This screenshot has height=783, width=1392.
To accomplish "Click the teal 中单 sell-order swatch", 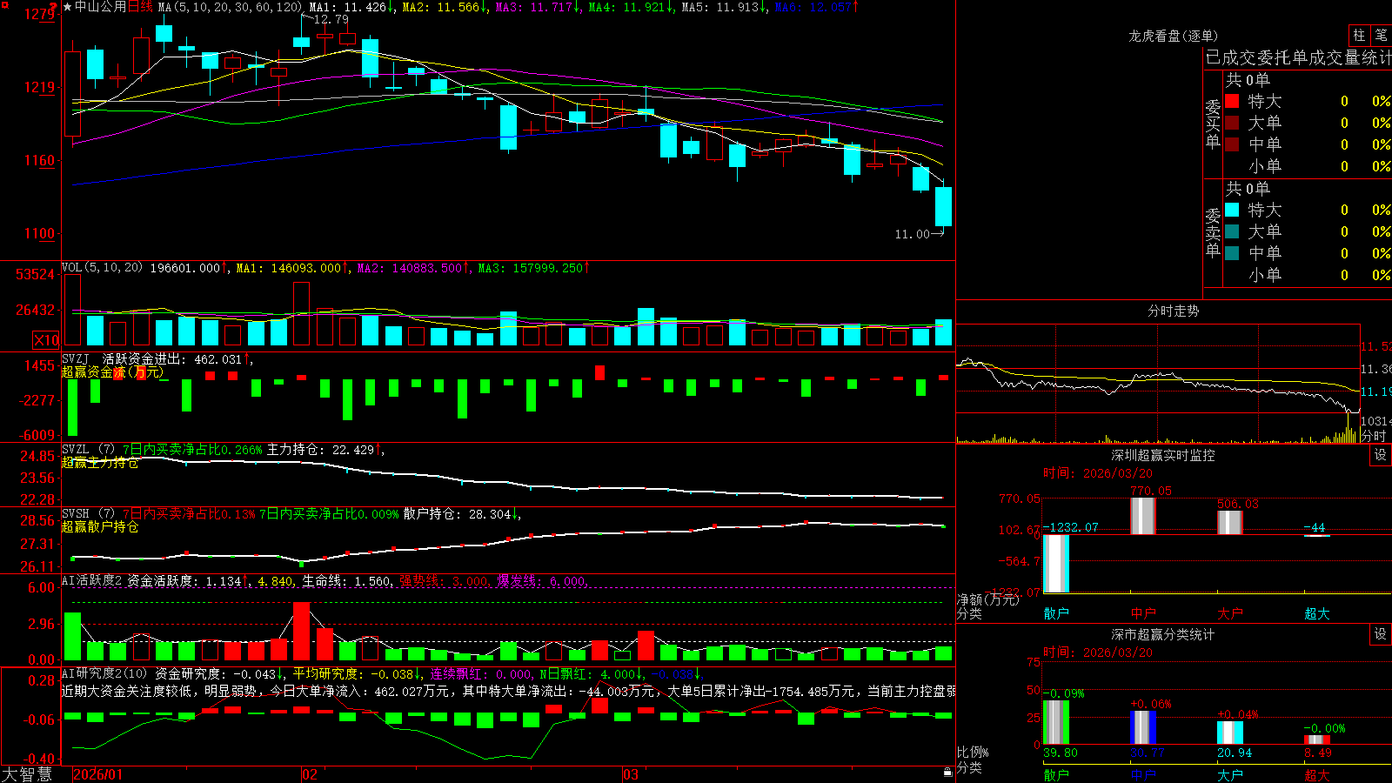I will (x=1232, y=253).
